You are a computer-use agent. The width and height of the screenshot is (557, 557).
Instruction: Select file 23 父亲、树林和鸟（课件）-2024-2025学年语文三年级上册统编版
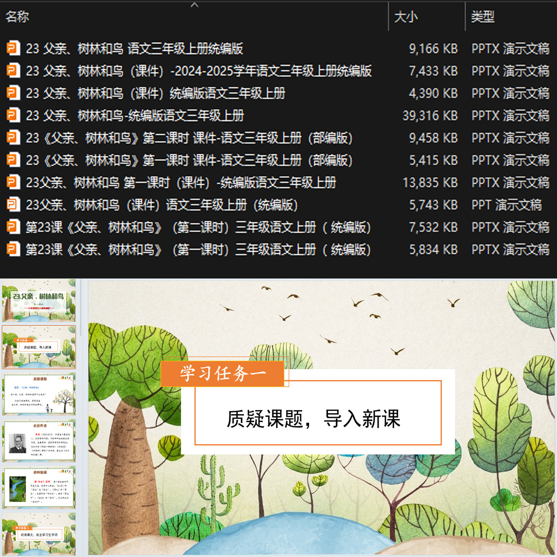[199, 71]
